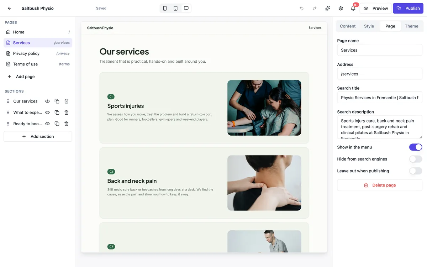The width and height of the screenshot is (427, 267).
Task: Select the Sports injuries photo
Action: [x=264, y=108]
